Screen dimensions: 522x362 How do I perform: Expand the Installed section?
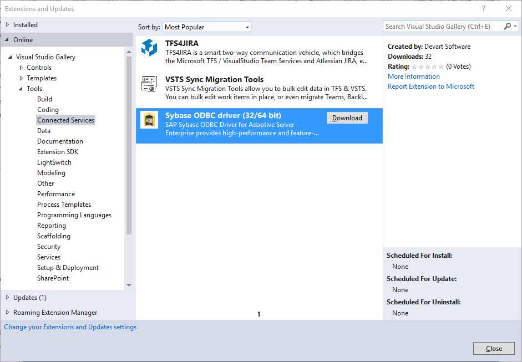tap(7, 24)
